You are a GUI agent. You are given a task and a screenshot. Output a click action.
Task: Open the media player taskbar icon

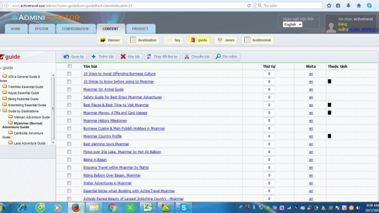[58, 207]
